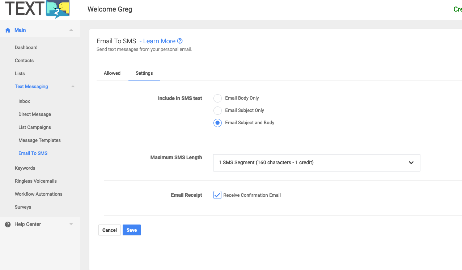Switch to the Allowed tab
Image resolution: width=462 pixels, height=270 pixels.
pyautogui.click(x=112, y=73)
